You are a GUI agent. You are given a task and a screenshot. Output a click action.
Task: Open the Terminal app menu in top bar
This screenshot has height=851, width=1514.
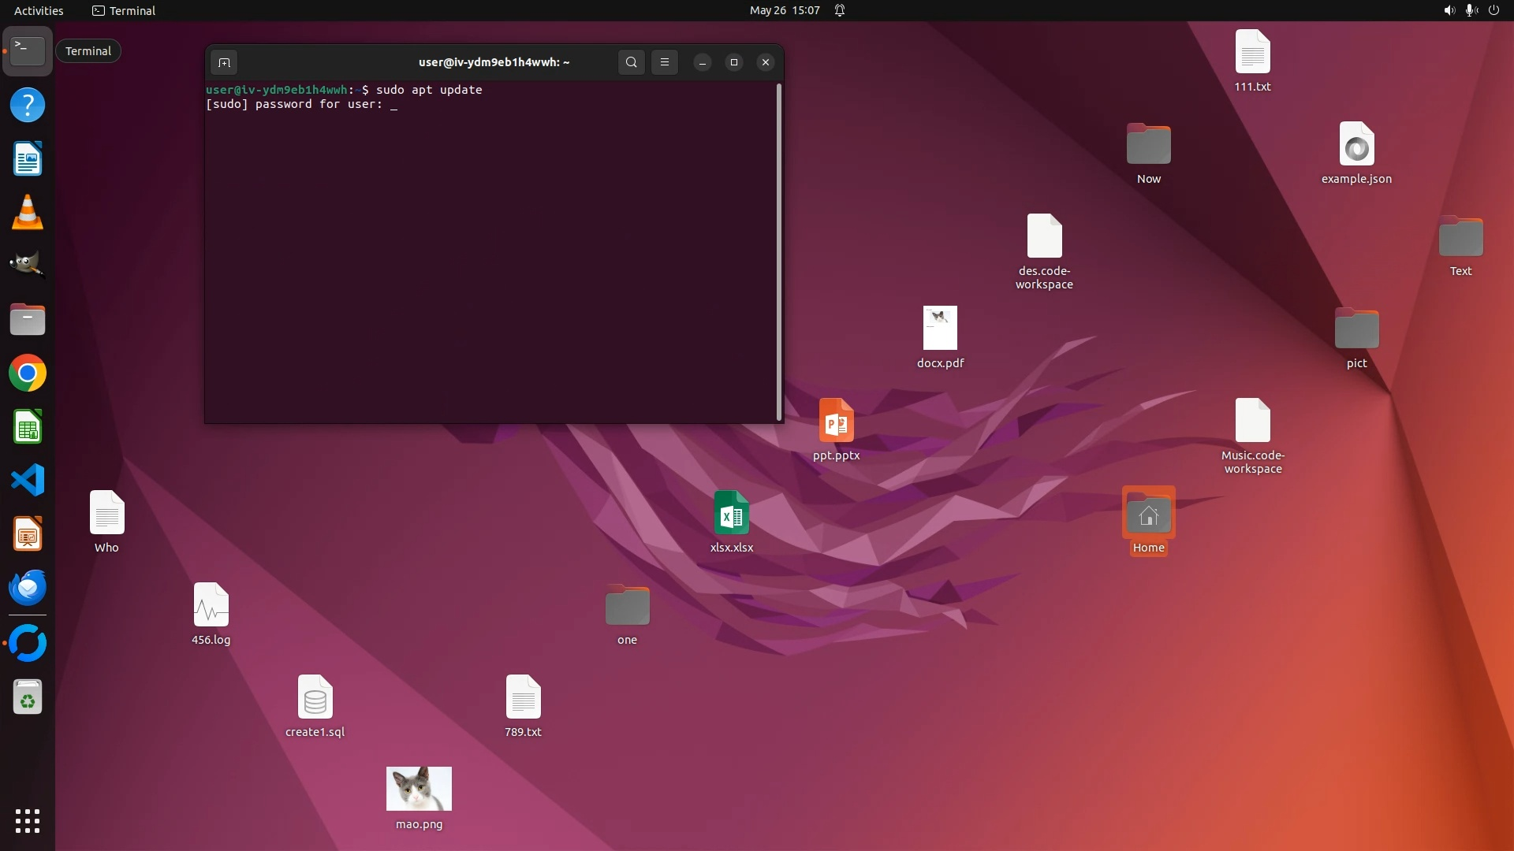coord(124,10)
